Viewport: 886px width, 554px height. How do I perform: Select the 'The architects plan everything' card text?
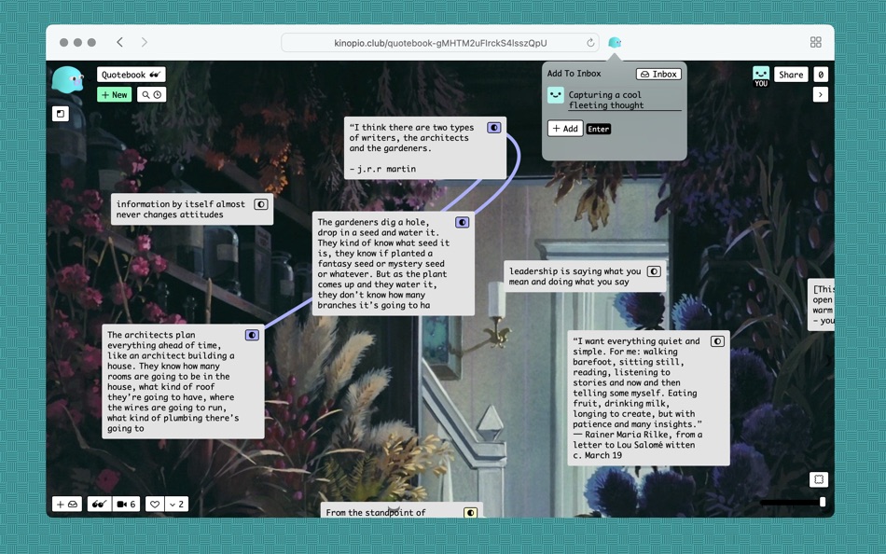pyautogui.click(x=173, y=381)
